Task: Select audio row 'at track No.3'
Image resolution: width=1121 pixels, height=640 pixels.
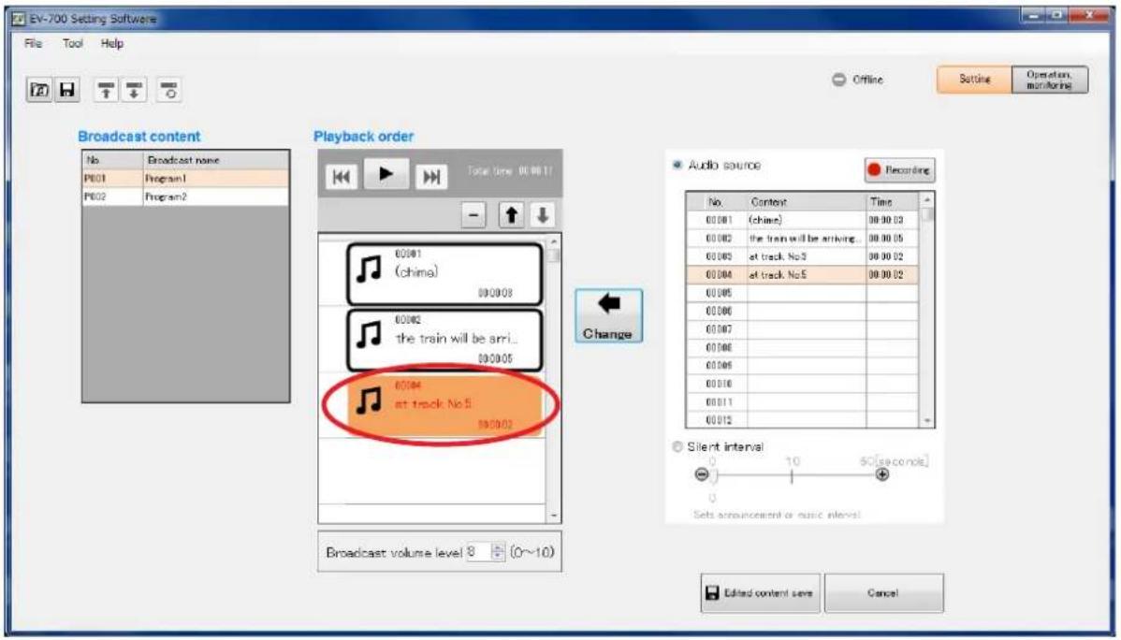Action: click(802, 256)
